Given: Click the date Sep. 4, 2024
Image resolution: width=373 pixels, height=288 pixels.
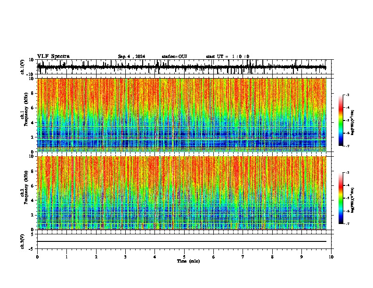Looking at the screenshot, I should pos(131,56).
